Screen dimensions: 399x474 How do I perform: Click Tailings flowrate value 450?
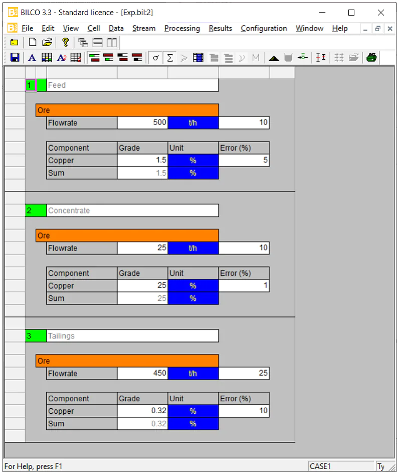click(142, 374)
